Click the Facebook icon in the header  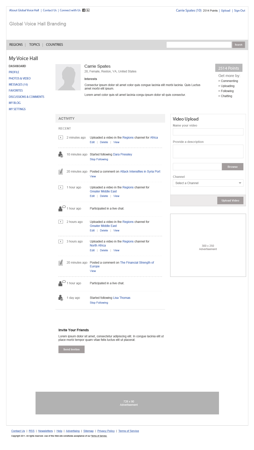[84, 10]
